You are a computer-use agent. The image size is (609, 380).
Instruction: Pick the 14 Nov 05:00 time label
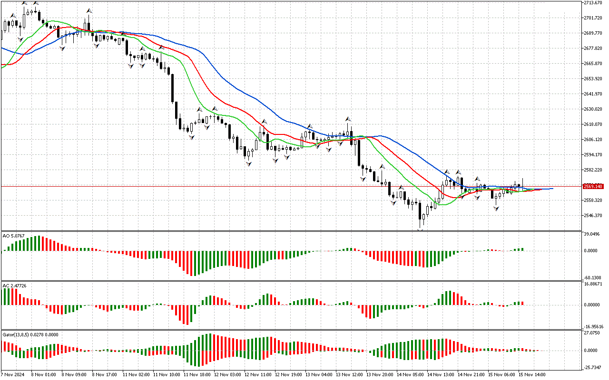coord(410,374)
